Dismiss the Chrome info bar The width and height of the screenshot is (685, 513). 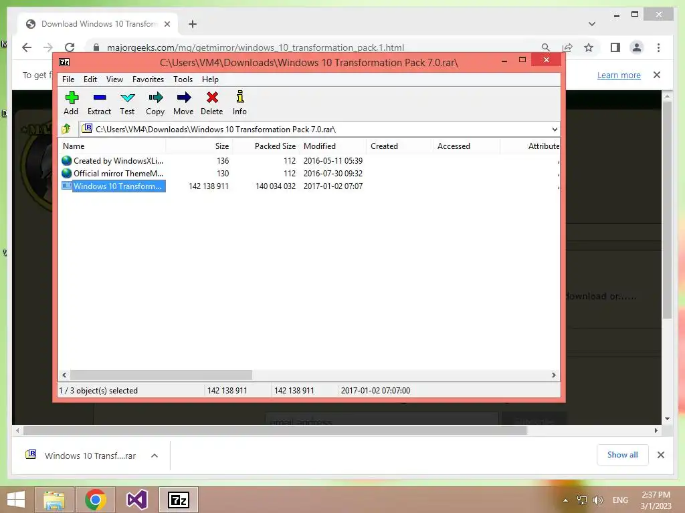[657, 75]
